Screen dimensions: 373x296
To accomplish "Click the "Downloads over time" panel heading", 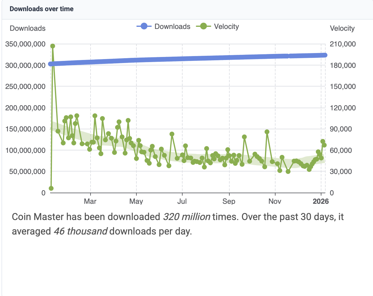I will tap(42, 9).
